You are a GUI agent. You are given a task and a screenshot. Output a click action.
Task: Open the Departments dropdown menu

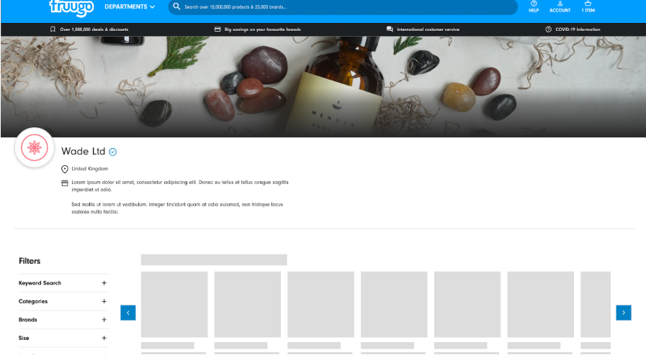130,6
